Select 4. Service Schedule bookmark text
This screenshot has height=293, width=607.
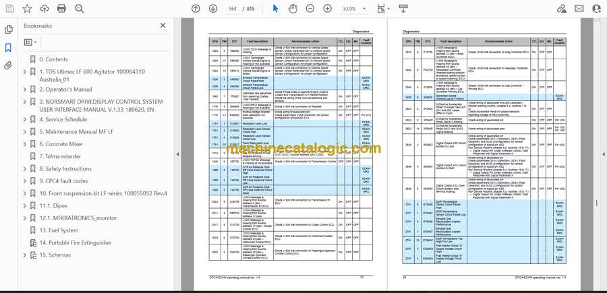click(63, 119)
